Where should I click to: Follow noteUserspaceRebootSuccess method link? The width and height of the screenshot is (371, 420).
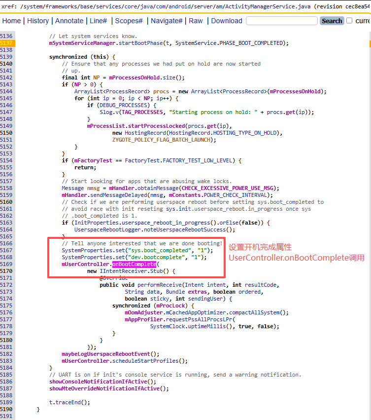point(185,230)
